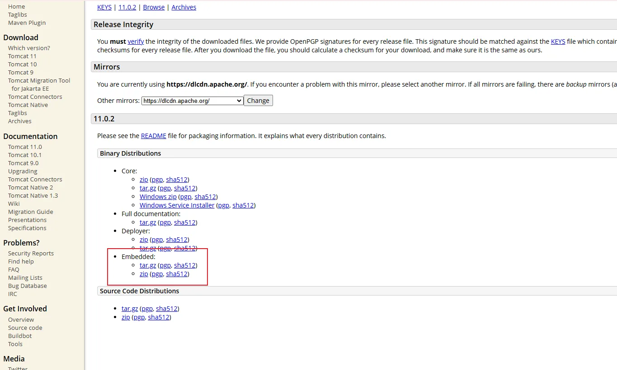Viewport: 617px width, 370px height.
Task: Download the Windows Service Installer
Action: pos(177,205)
